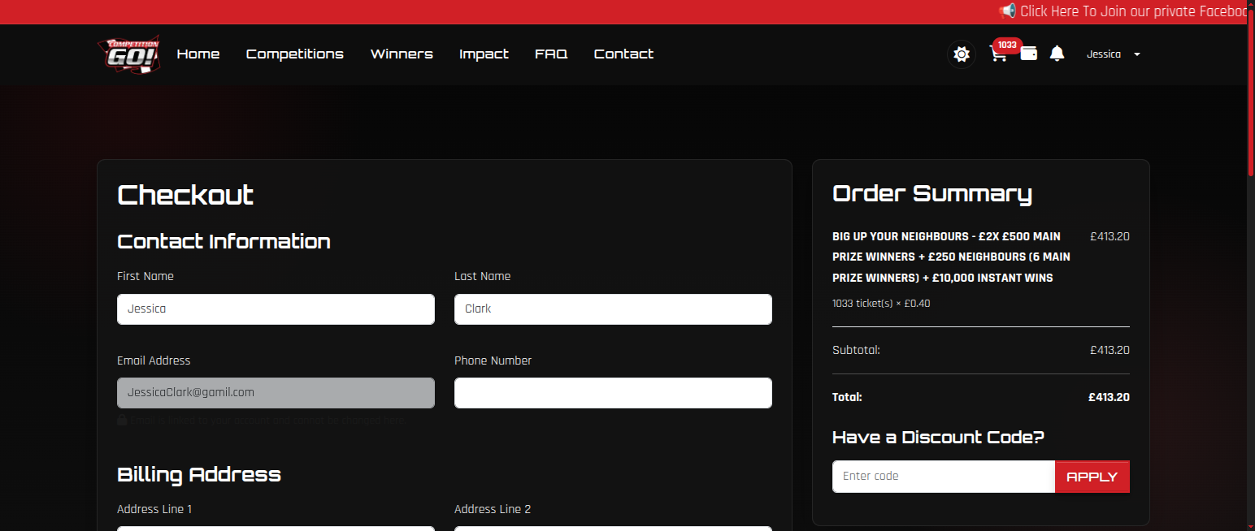Click the Contact Information heading

[224, 242]
